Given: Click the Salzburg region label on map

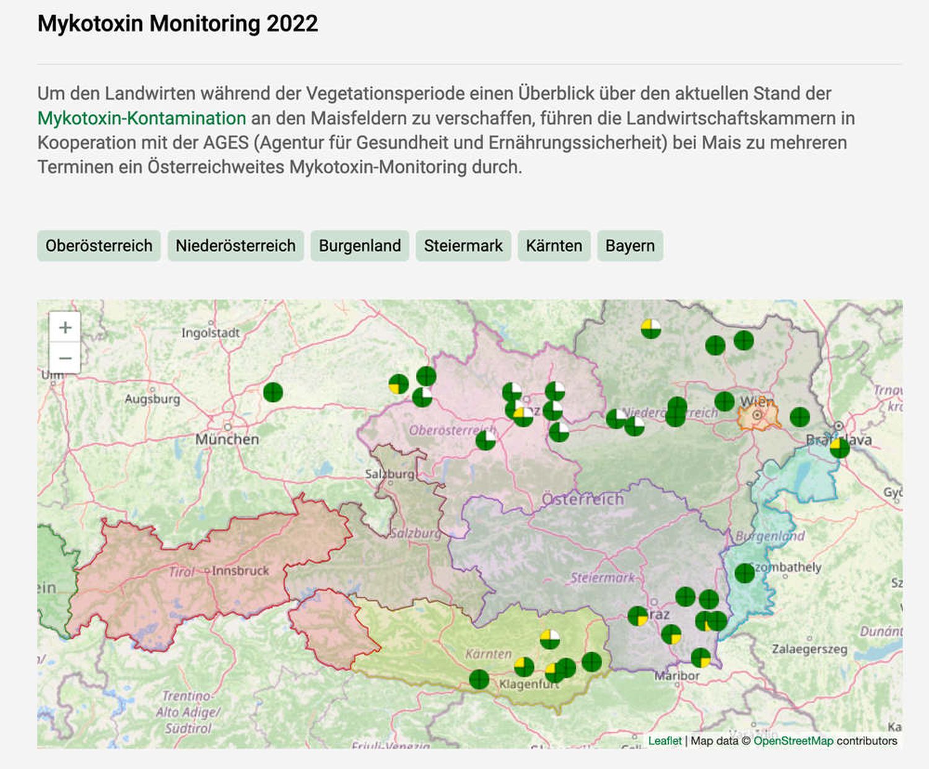Looking at the screenshot, I should point(415,533).
